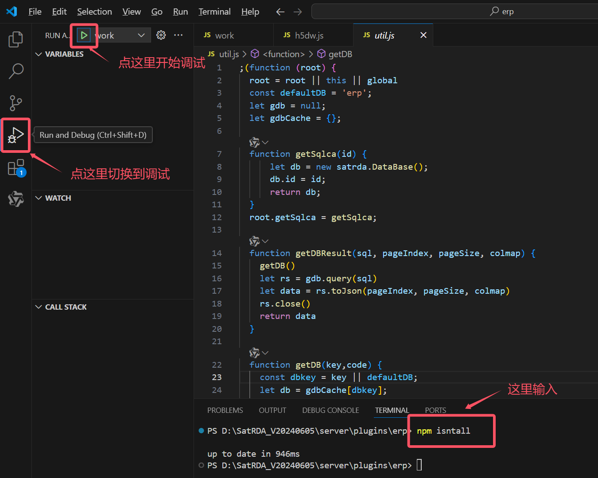
Task: Switch to the 'work' editor tab
Action: click(234, 35)
